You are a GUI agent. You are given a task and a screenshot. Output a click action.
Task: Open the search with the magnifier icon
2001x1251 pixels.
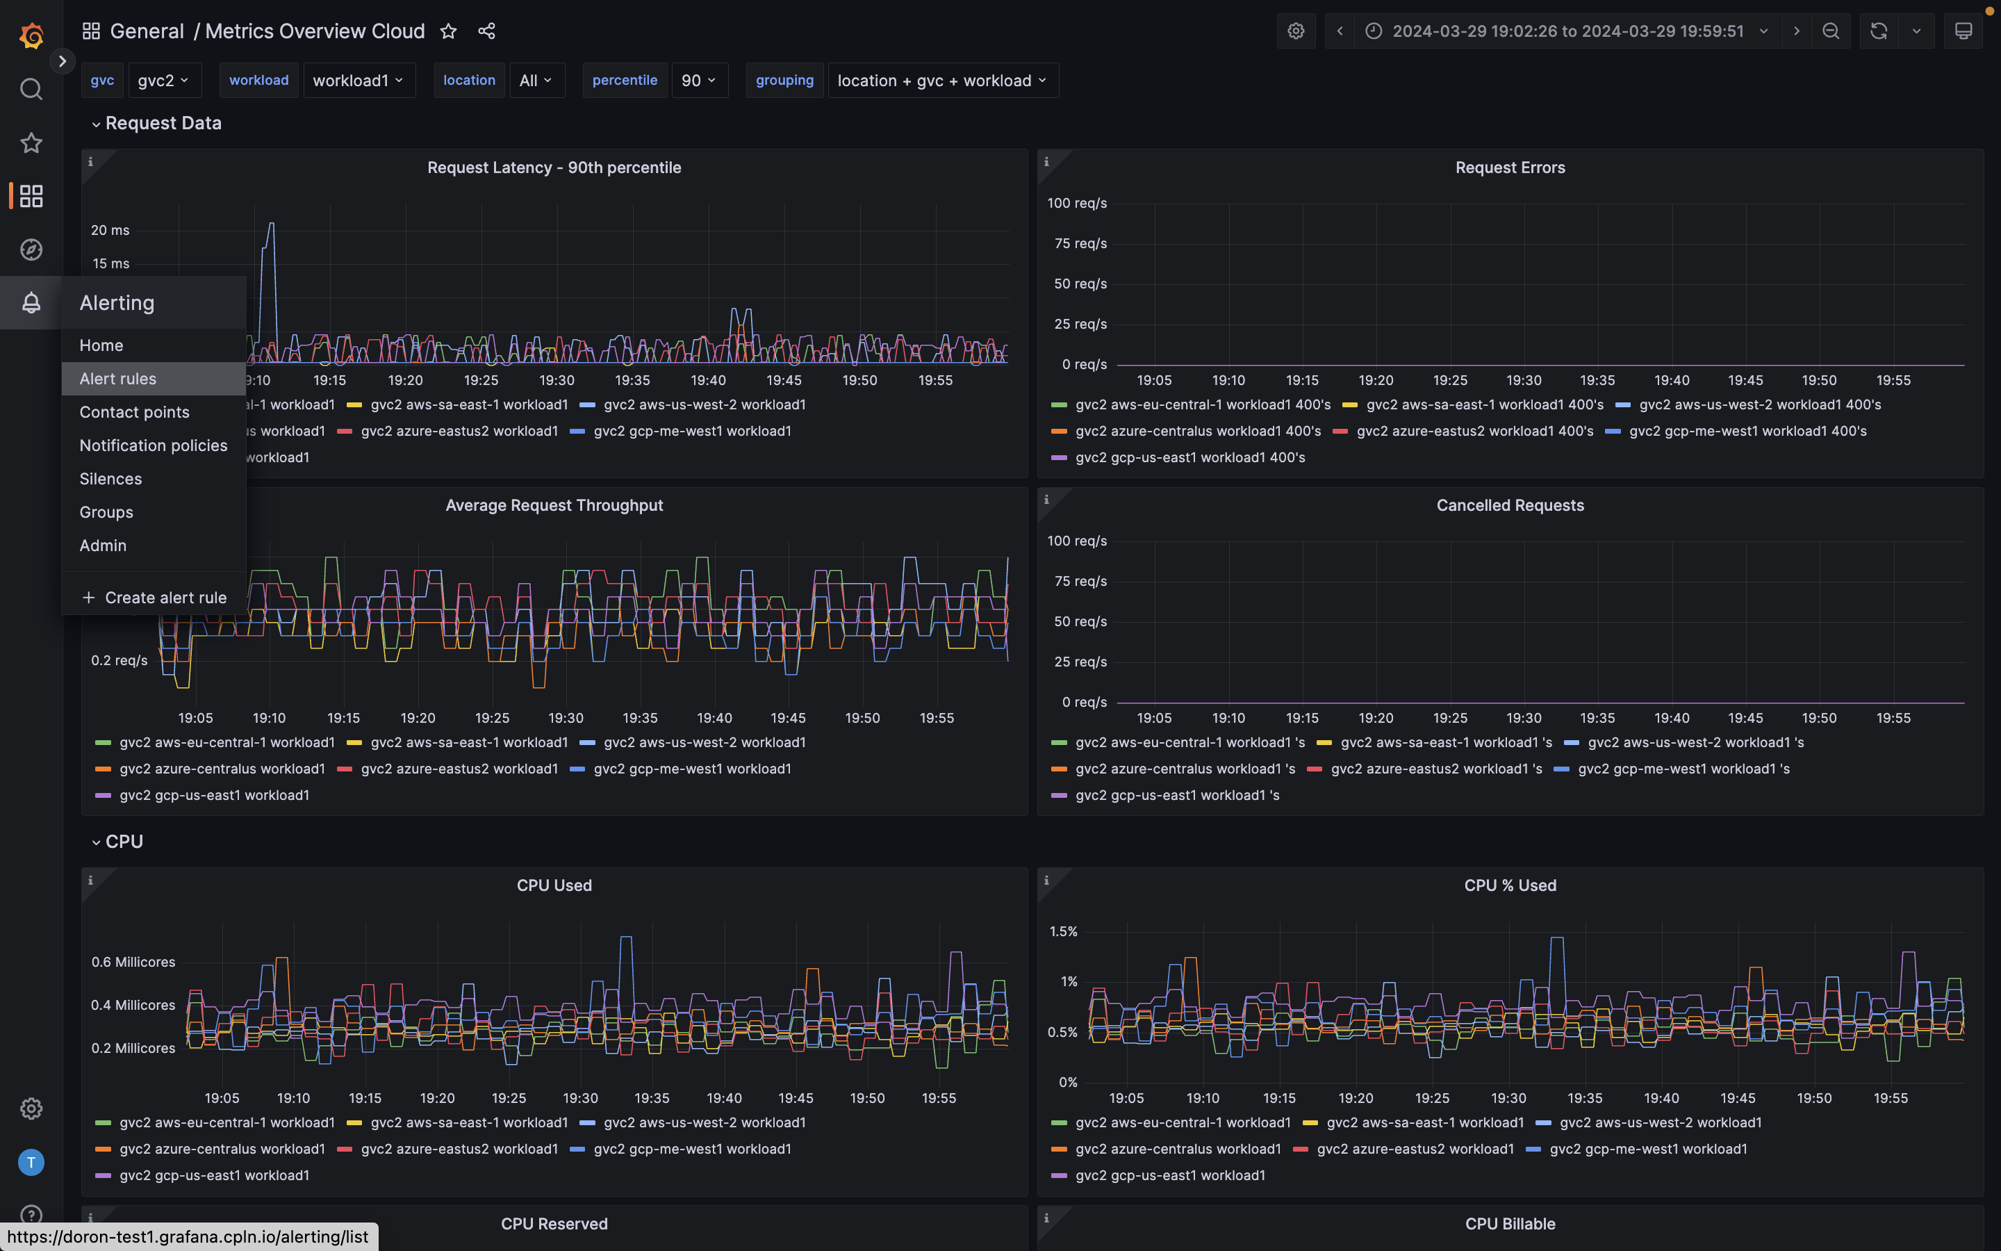pos(31,88)
